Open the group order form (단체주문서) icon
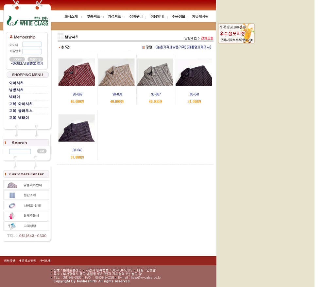The image size is (327, 287). [x=12, y=216]
